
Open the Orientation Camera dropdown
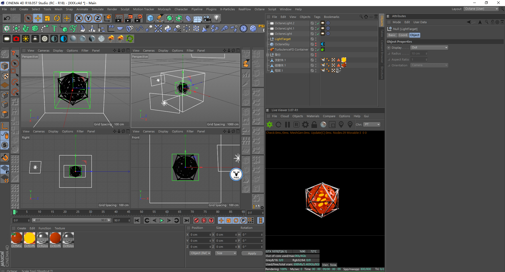pos(429,65)
